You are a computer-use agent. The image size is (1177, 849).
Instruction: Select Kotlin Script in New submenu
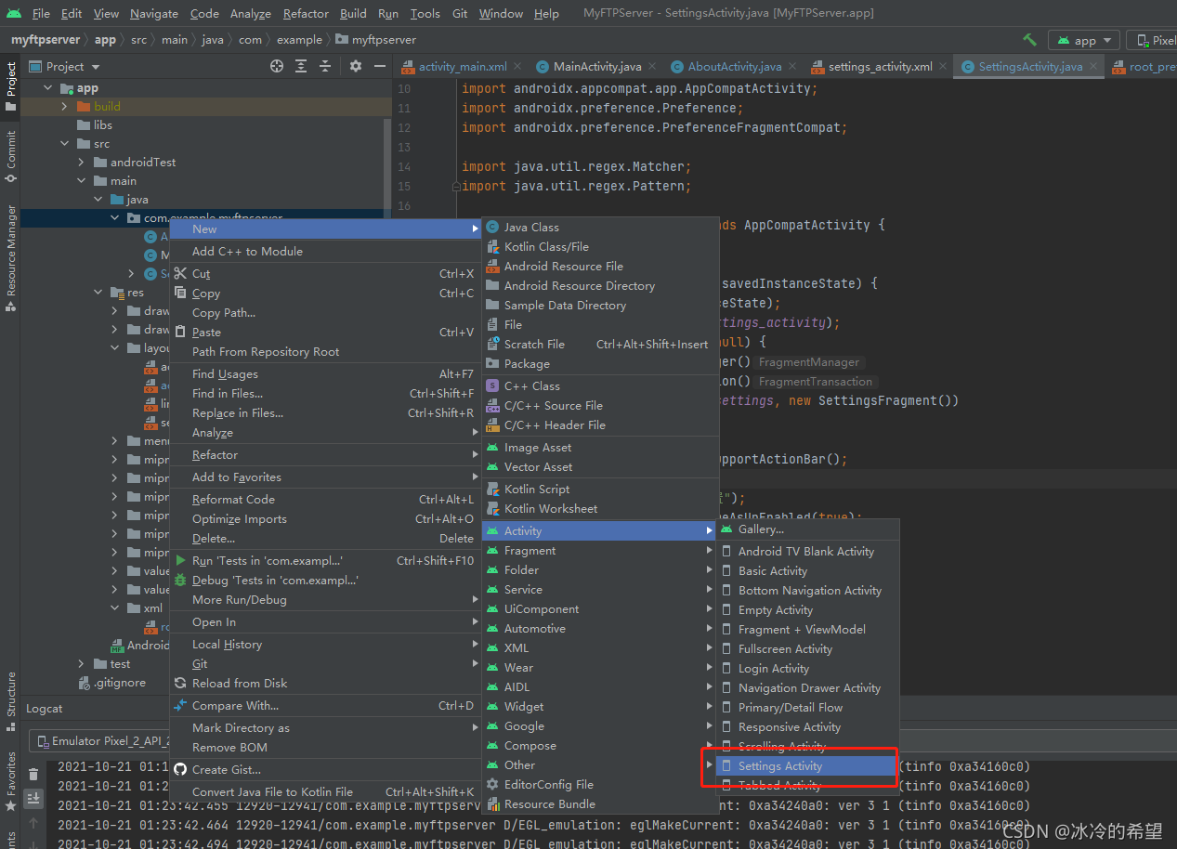[x=600, y=489]
